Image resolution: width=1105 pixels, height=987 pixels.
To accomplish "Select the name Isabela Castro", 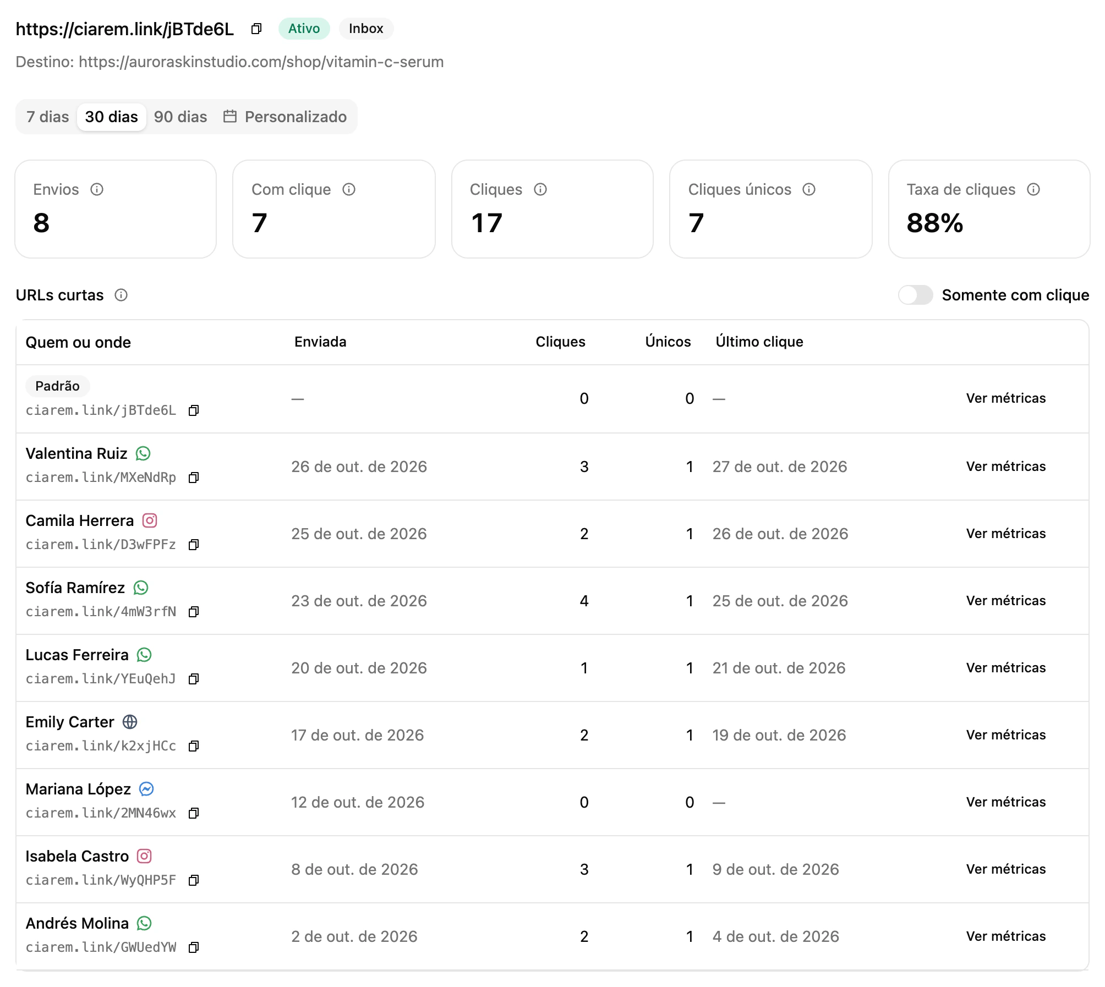I will pyautogui.click(x=77, y=856).
